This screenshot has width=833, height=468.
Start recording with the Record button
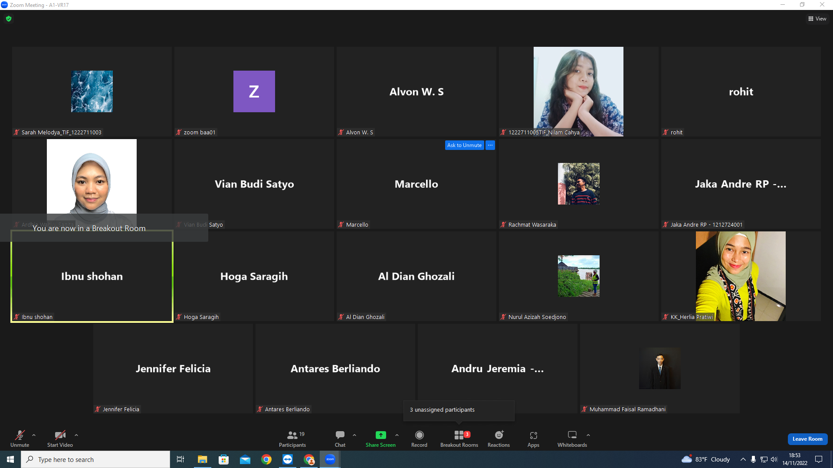419,439
